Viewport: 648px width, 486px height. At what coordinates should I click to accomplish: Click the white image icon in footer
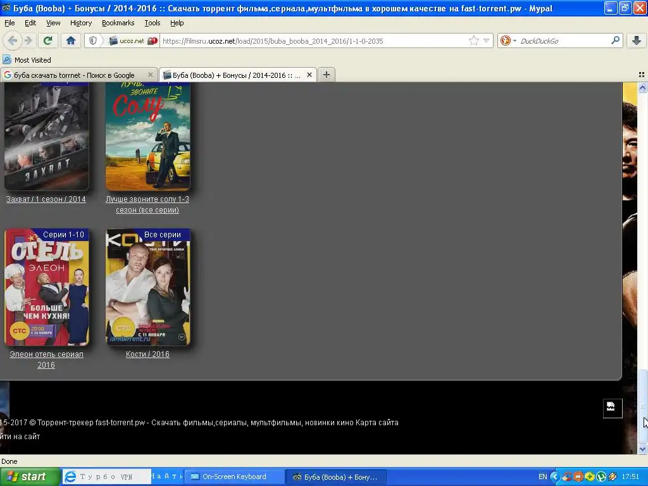point(613,408)
